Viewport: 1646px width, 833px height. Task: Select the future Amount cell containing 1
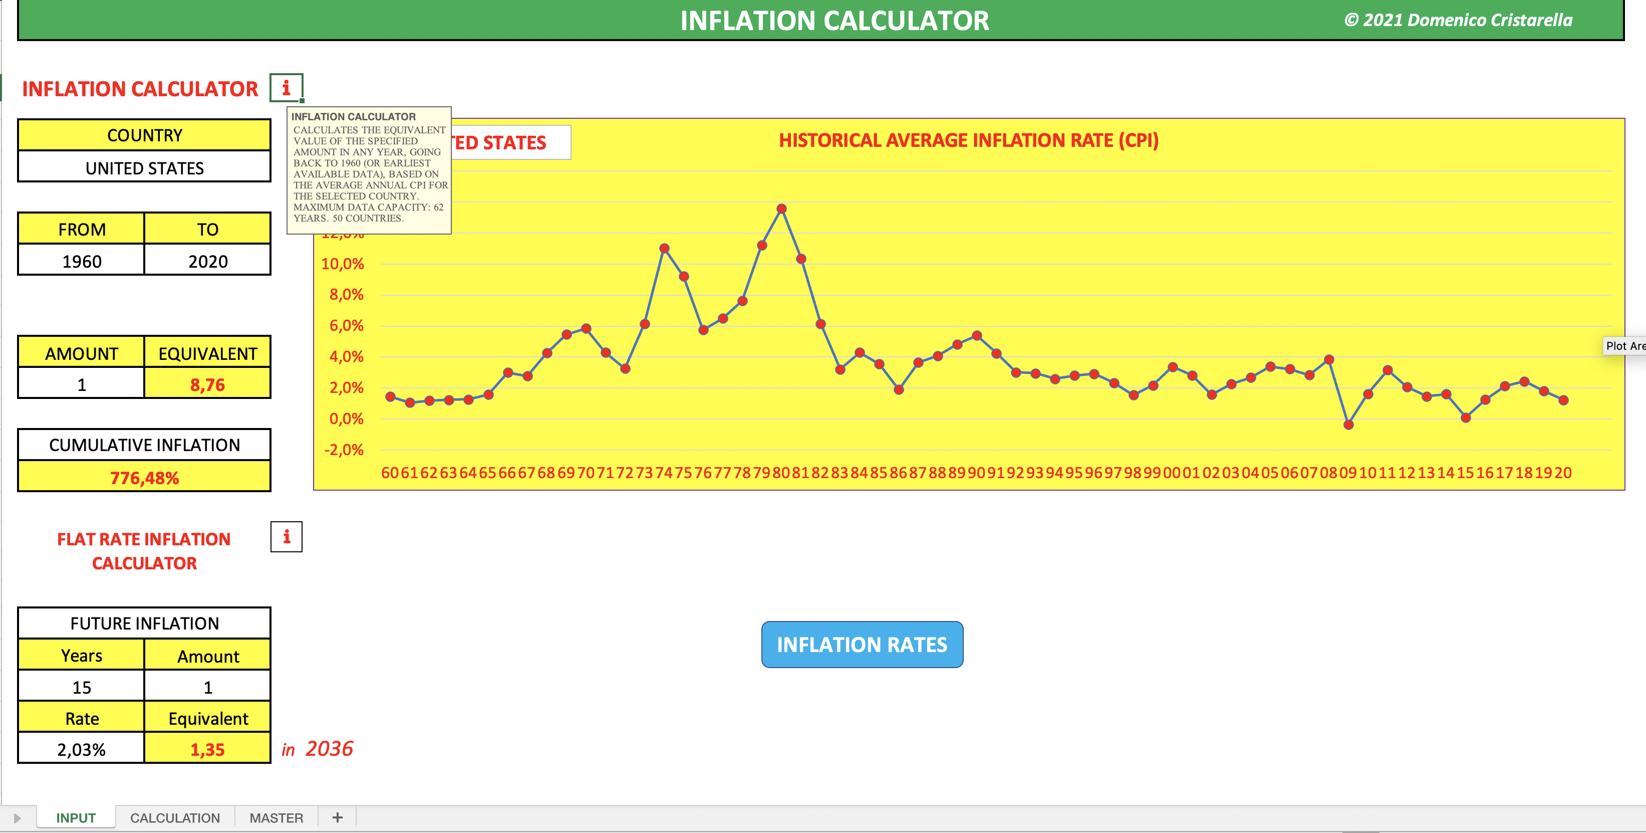coord(208,687)
